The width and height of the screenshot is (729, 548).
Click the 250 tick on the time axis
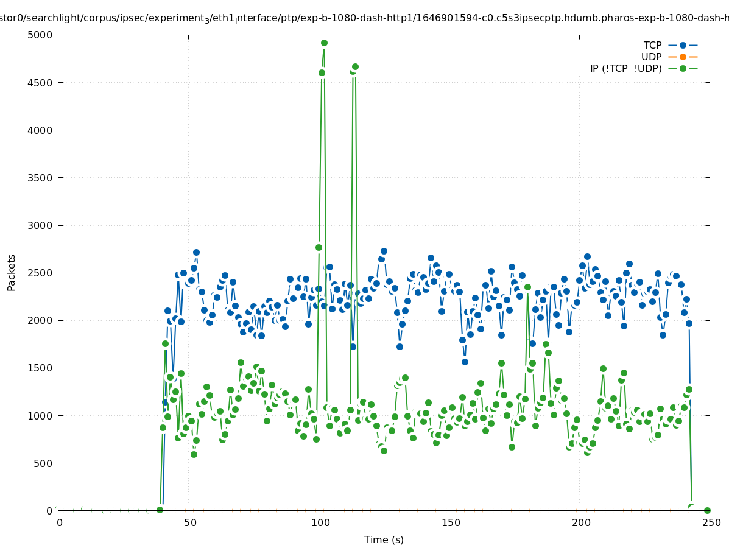(711, 522)
